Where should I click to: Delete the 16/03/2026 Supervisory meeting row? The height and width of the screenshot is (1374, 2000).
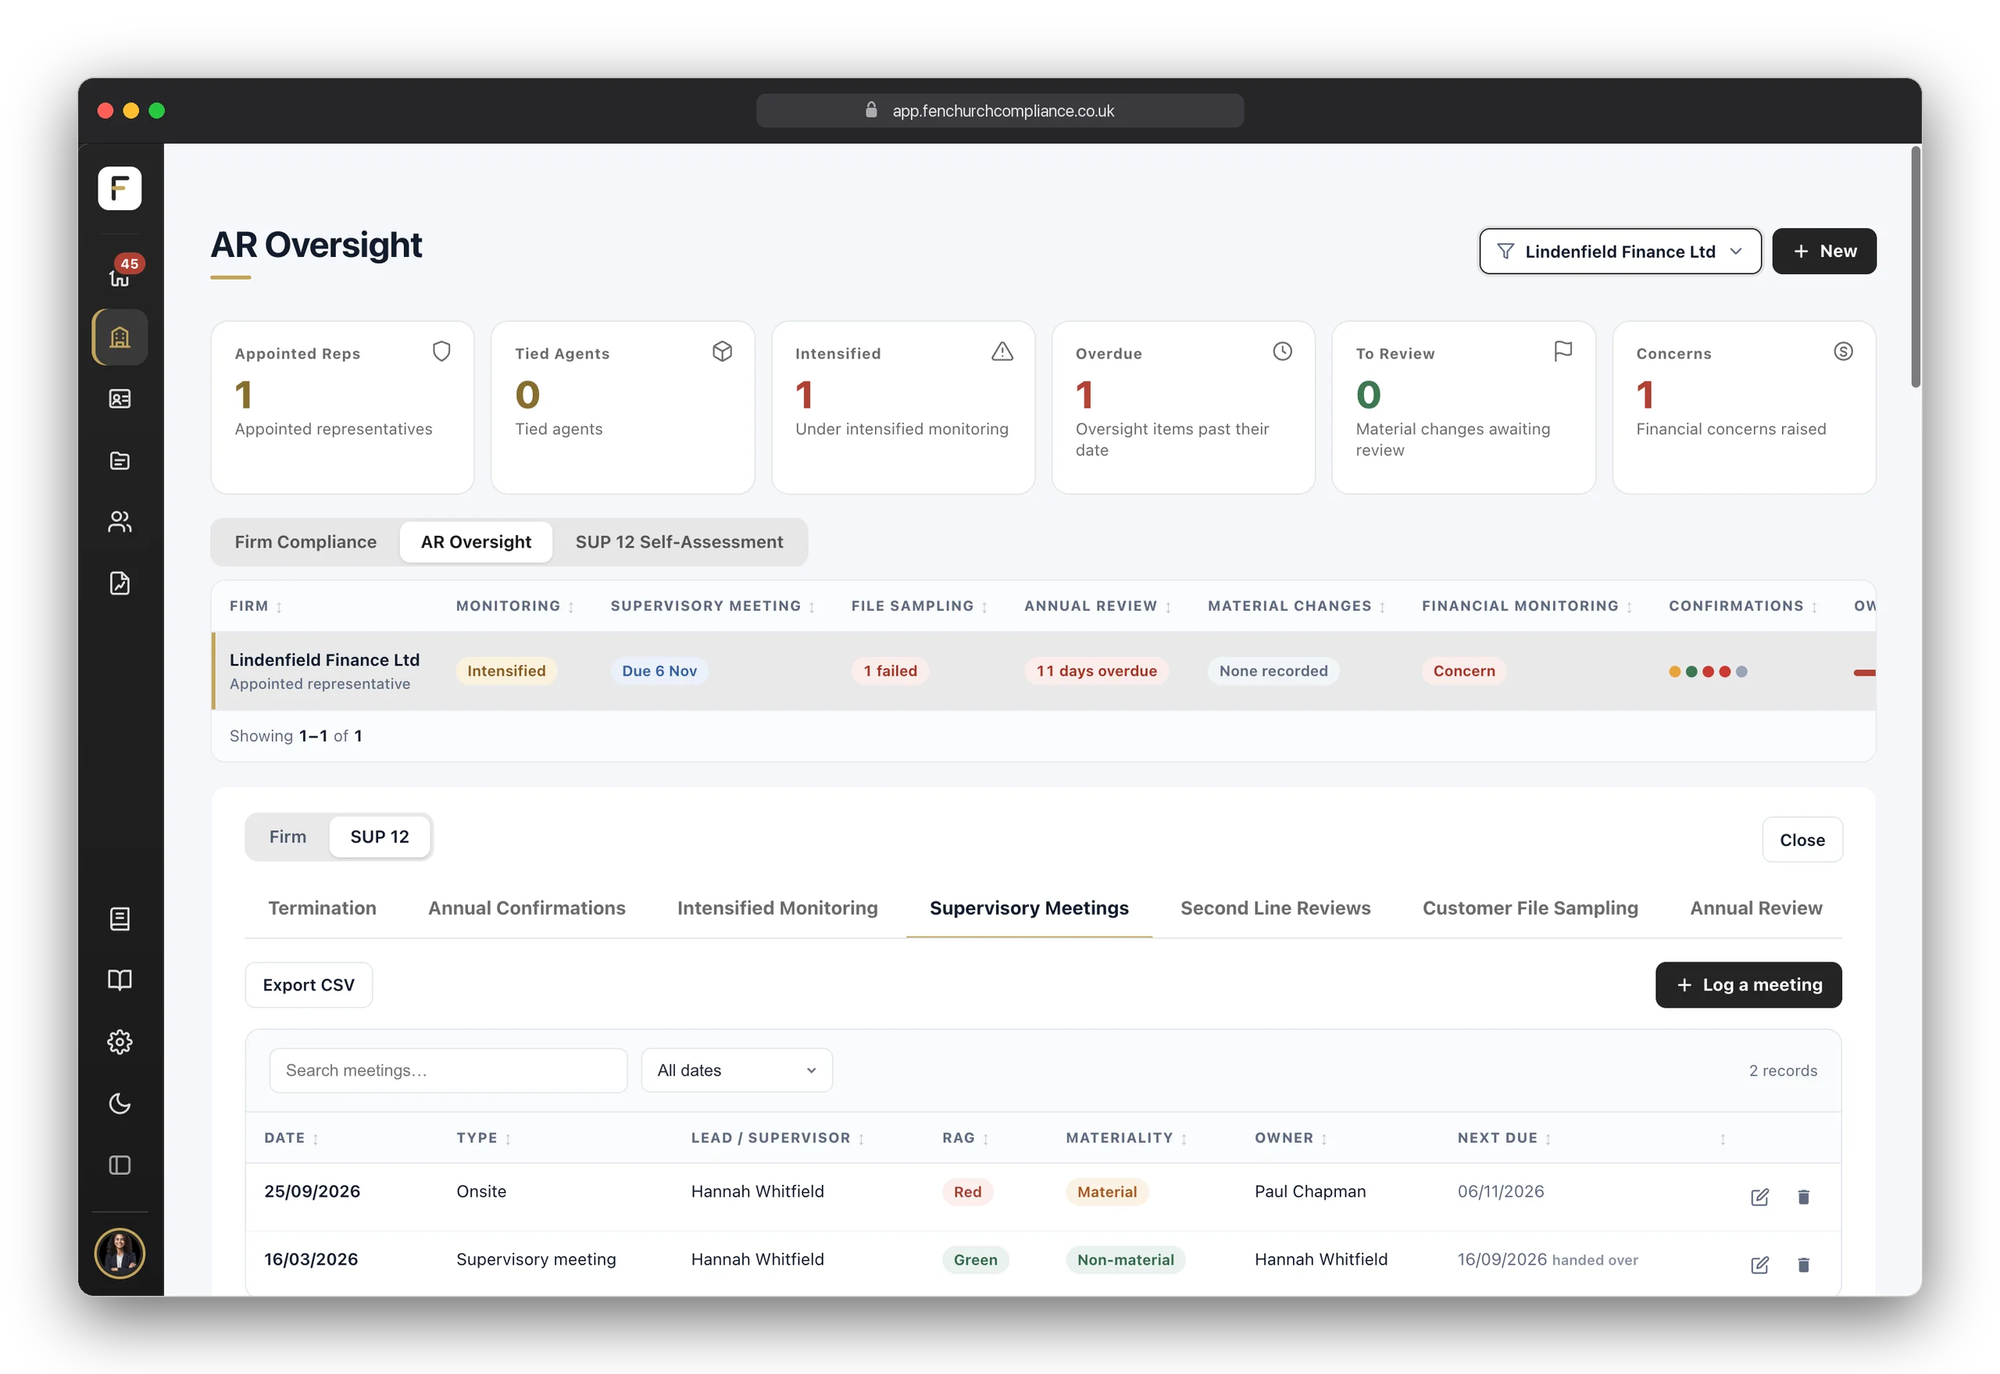point(1803,1264)
